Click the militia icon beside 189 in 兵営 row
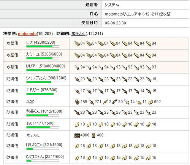This screenshot has height=165, width=190. 77,102
